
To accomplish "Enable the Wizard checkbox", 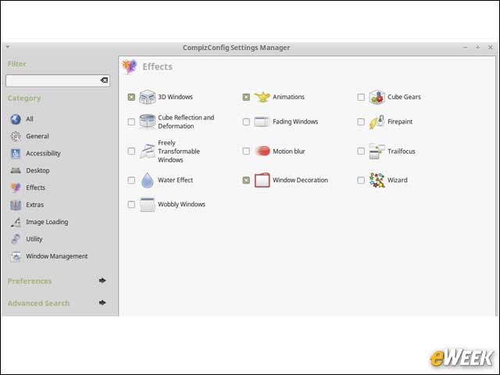I will [361, 180].
